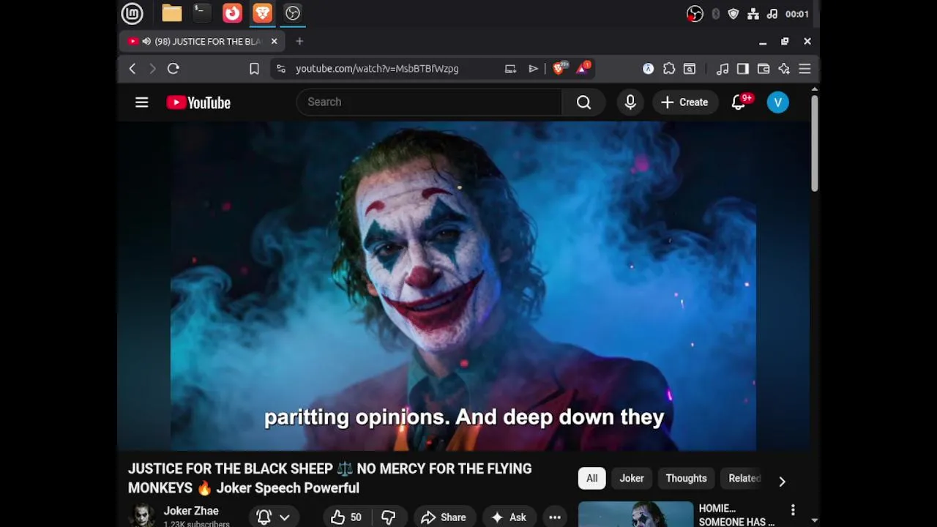This screenshot has height=527, width=937.
Task: Click the OBS recording tray icon
Action: point(695,14)
